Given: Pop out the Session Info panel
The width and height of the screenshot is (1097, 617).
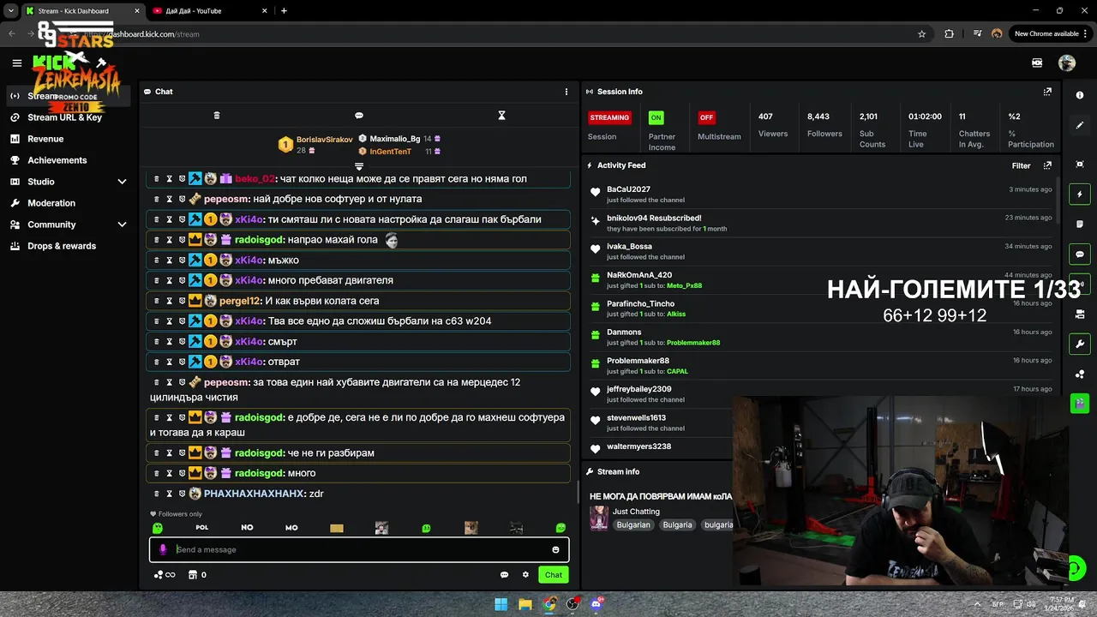Looking at the screenshot, I should [x=1047, y=92].
